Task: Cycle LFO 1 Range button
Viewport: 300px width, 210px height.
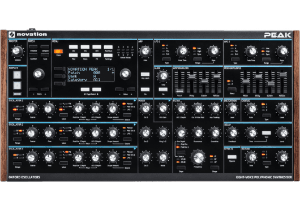Action: (198, 59)
